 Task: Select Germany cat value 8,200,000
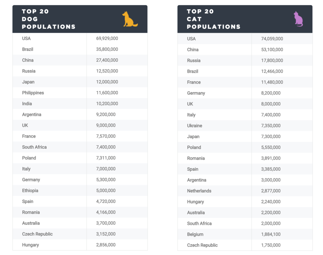tap(271, 93)
